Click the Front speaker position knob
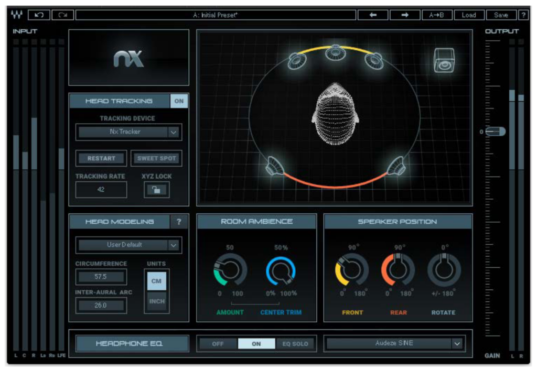 (352, 270)
